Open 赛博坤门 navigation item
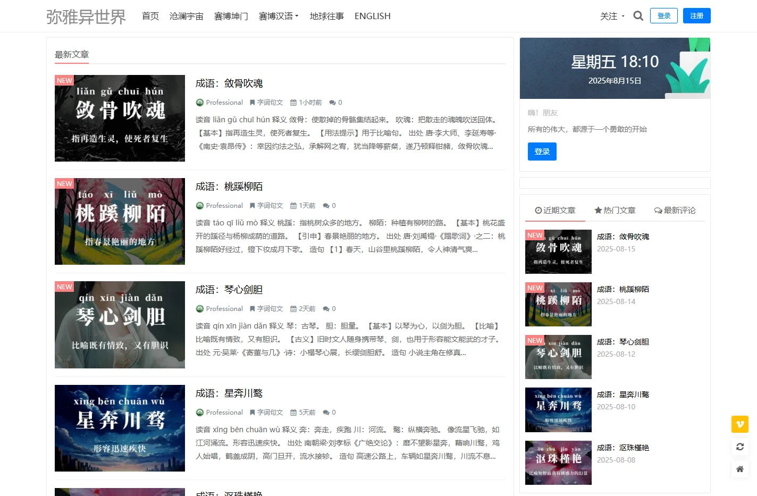The image size is (757, 496). [x=231, y=16]
